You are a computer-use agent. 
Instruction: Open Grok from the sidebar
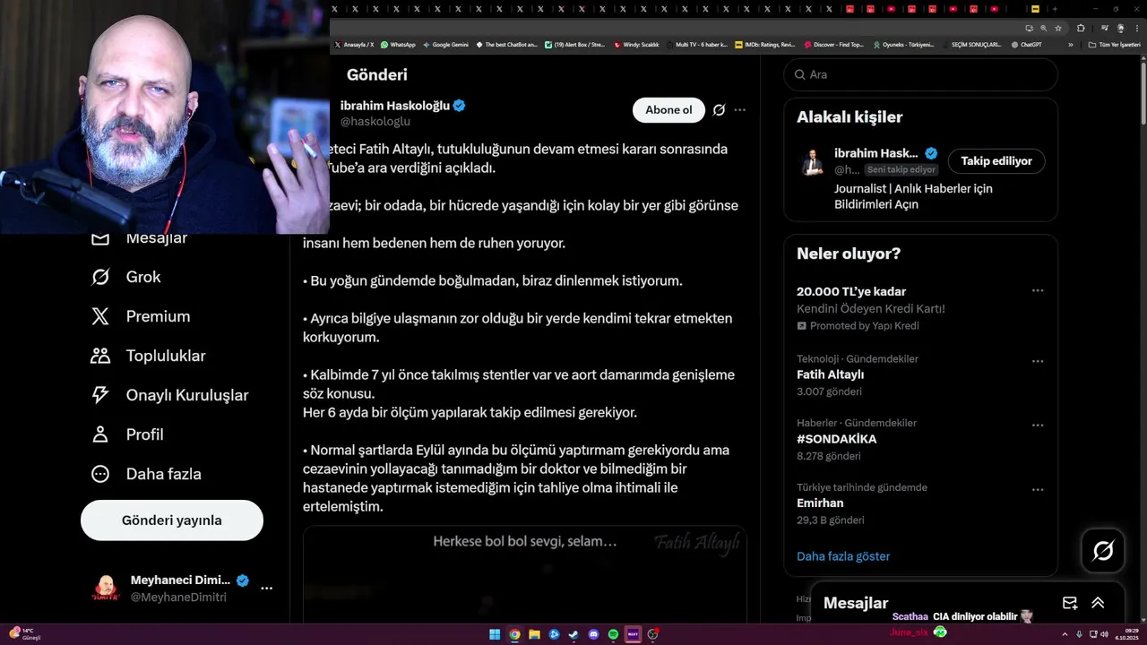125,277
